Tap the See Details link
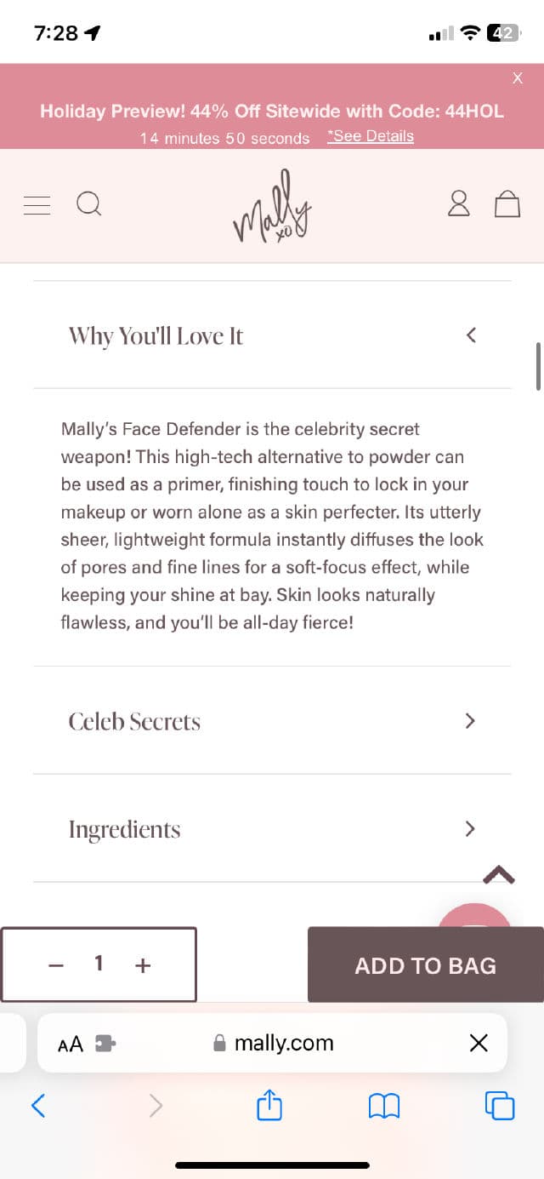The width and height of the screenshot is (544, 1179). 371,136
